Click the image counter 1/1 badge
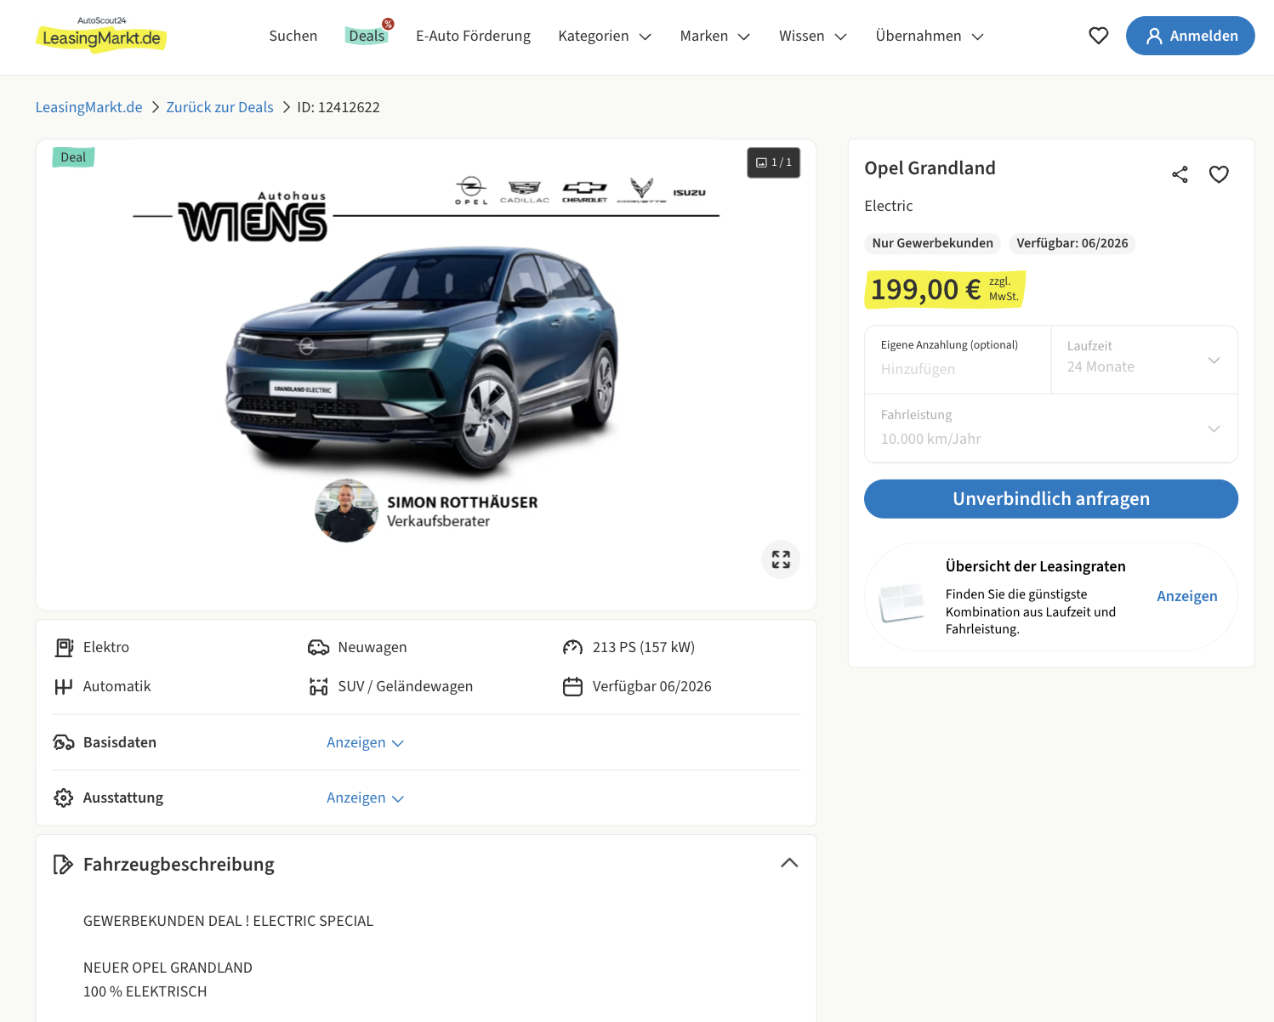The height and width of the screenshot is (1022, 1274). [773, 162]
